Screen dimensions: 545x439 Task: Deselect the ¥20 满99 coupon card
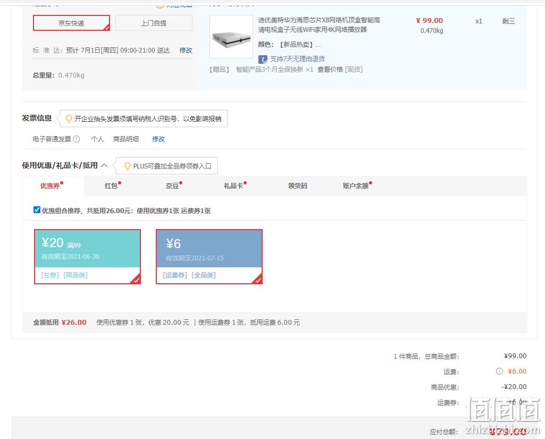click(x=87, y=257)
